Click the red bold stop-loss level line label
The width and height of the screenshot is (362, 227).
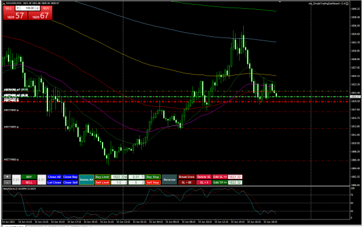point(11,101)
